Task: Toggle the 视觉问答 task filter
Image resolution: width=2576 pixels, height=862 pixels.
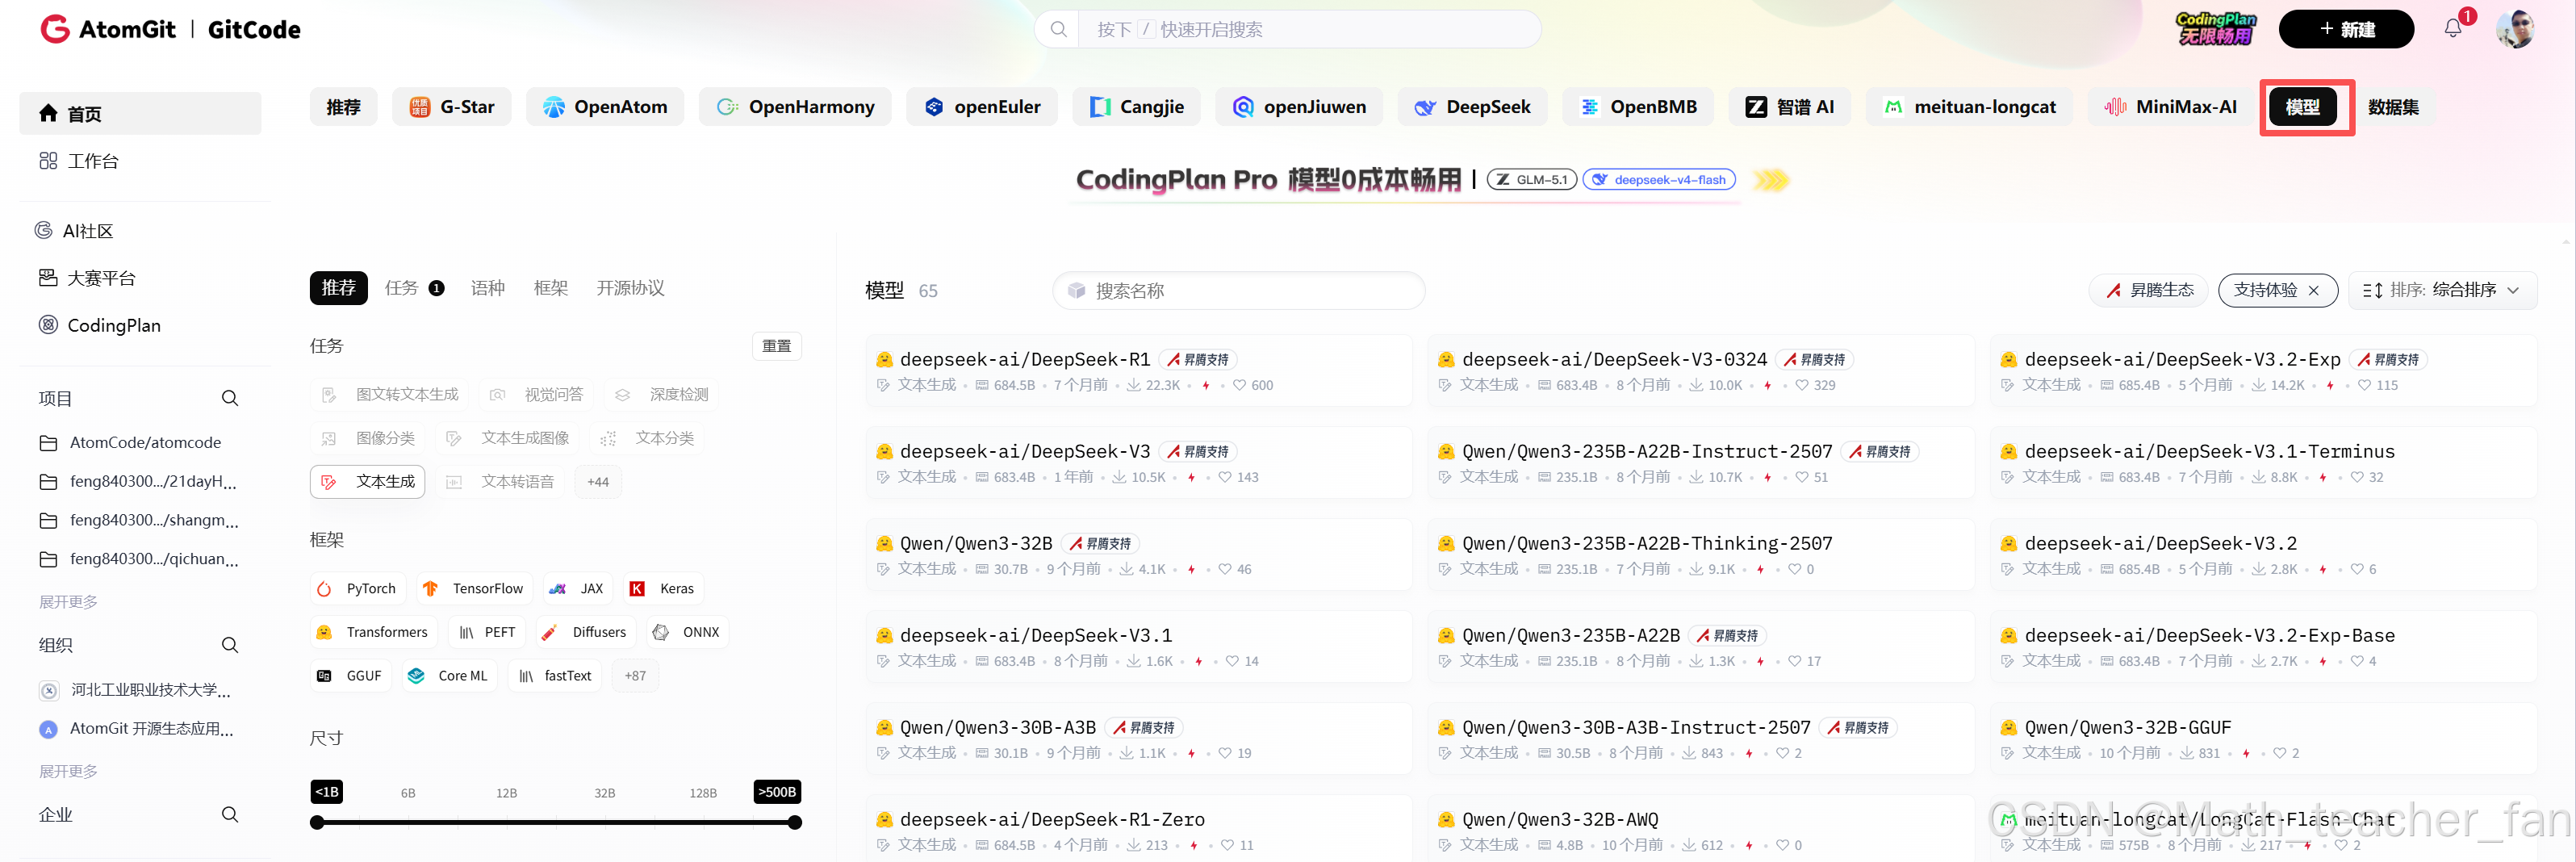Action: click(x=536, y=395)
